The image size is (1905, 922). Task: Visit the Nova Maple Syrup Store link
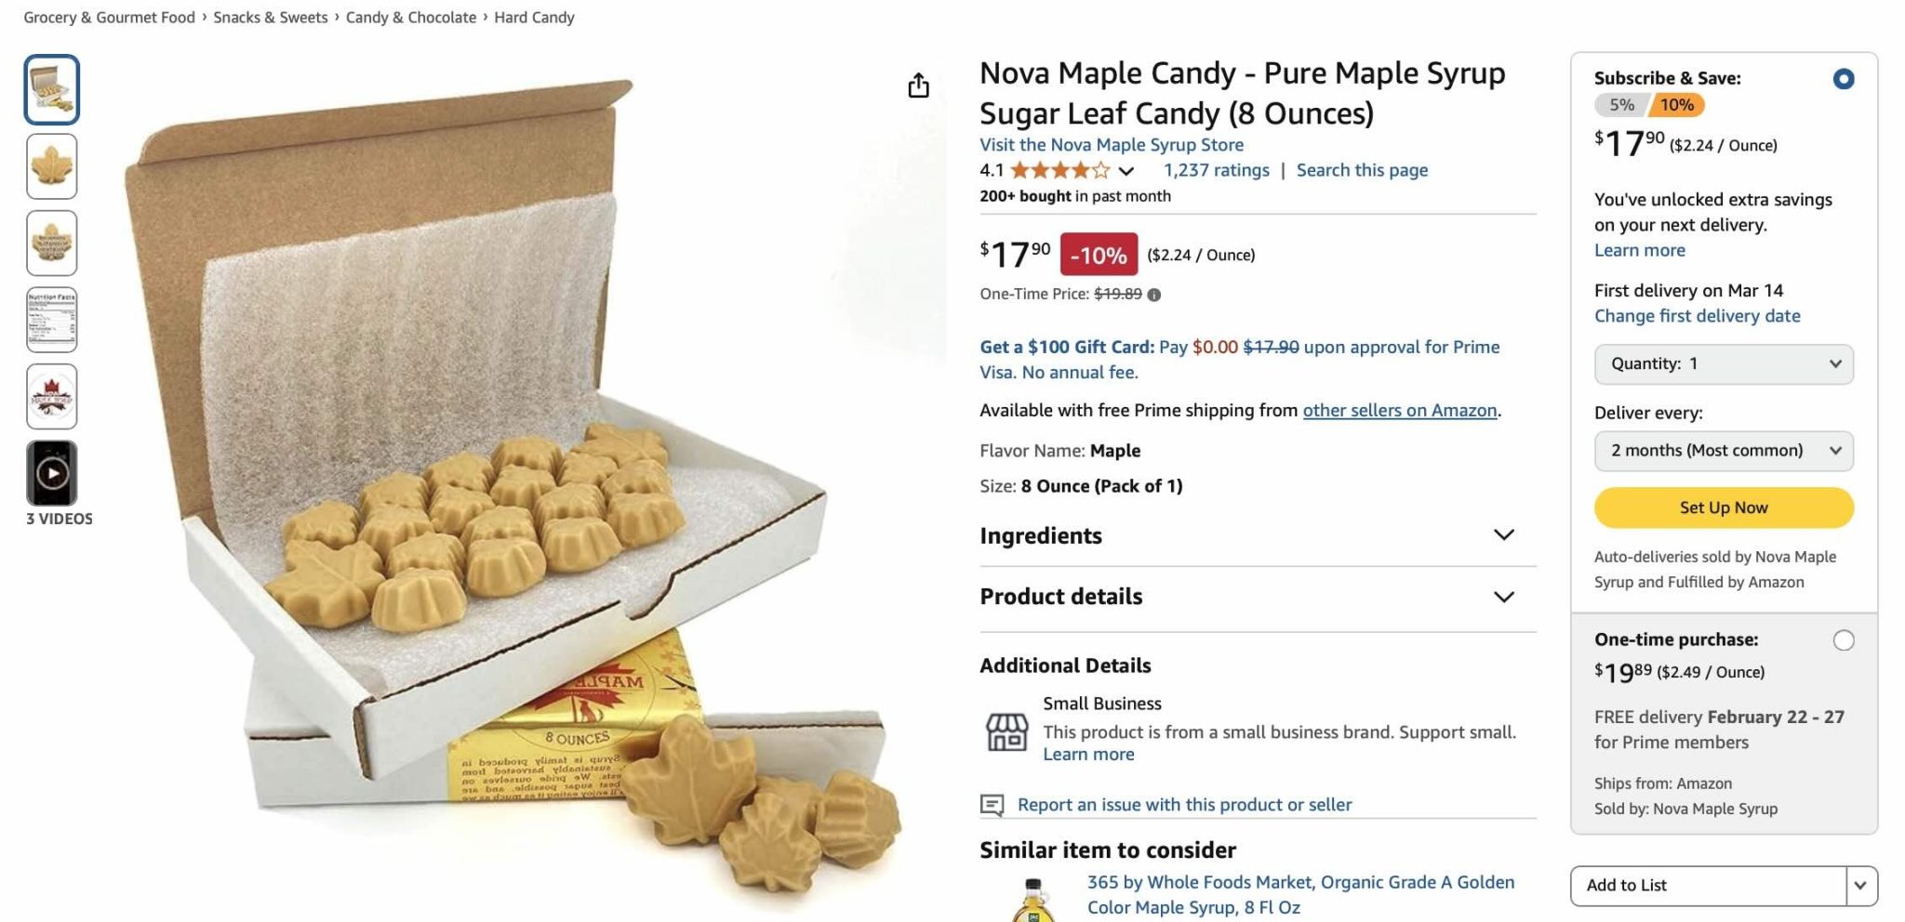pos(1111,145)
